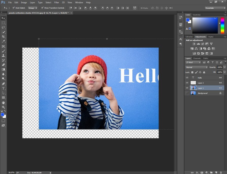Create a new group folder icon
Image resolution: width=227 pixels, height=174 pixels.
click(211, 172)
